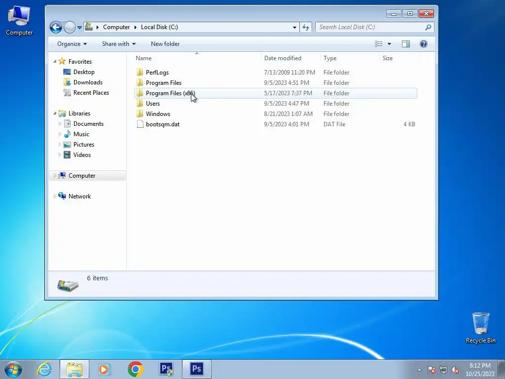Open the recent pages dropdown arrow

point(79,28)
